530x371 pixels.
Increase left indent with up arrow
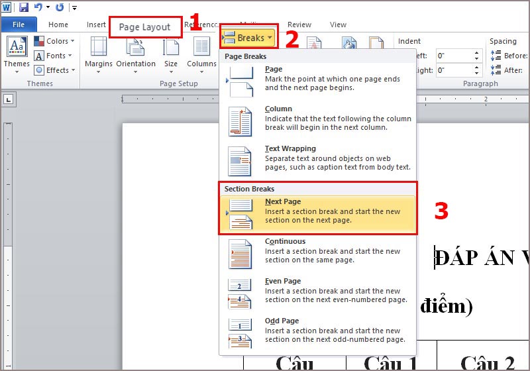tap(476, 53)
